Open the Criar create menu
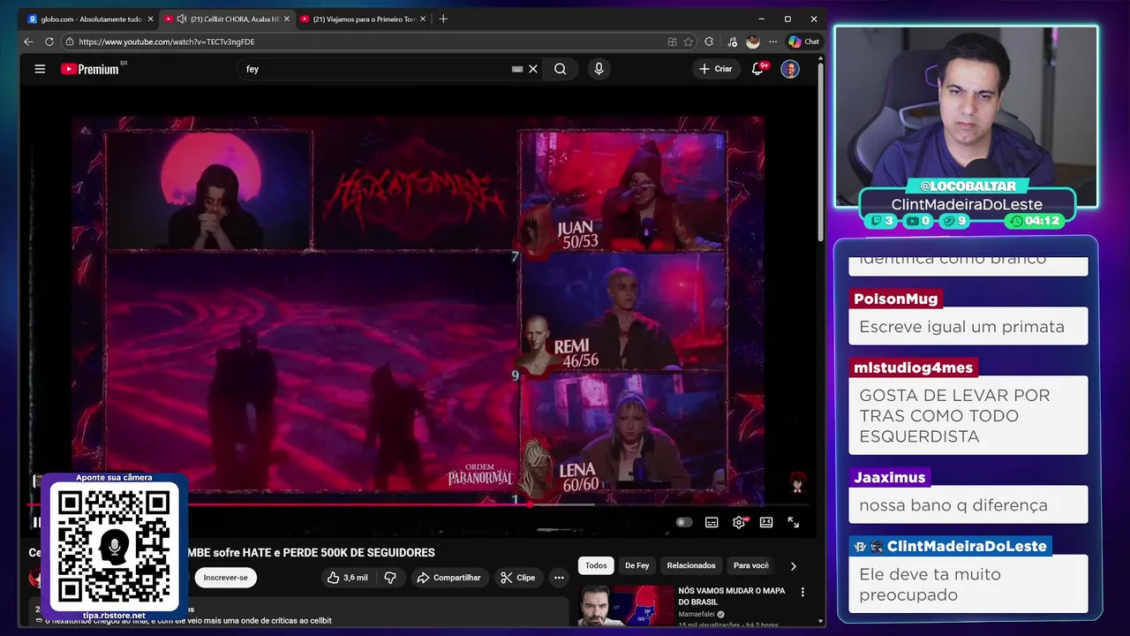Image resolution: width=1130 pixels, height=636 pixels. (716, 69)
